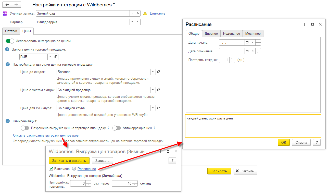Click the yellow warning triangle icon

click(x=145, y=14)
